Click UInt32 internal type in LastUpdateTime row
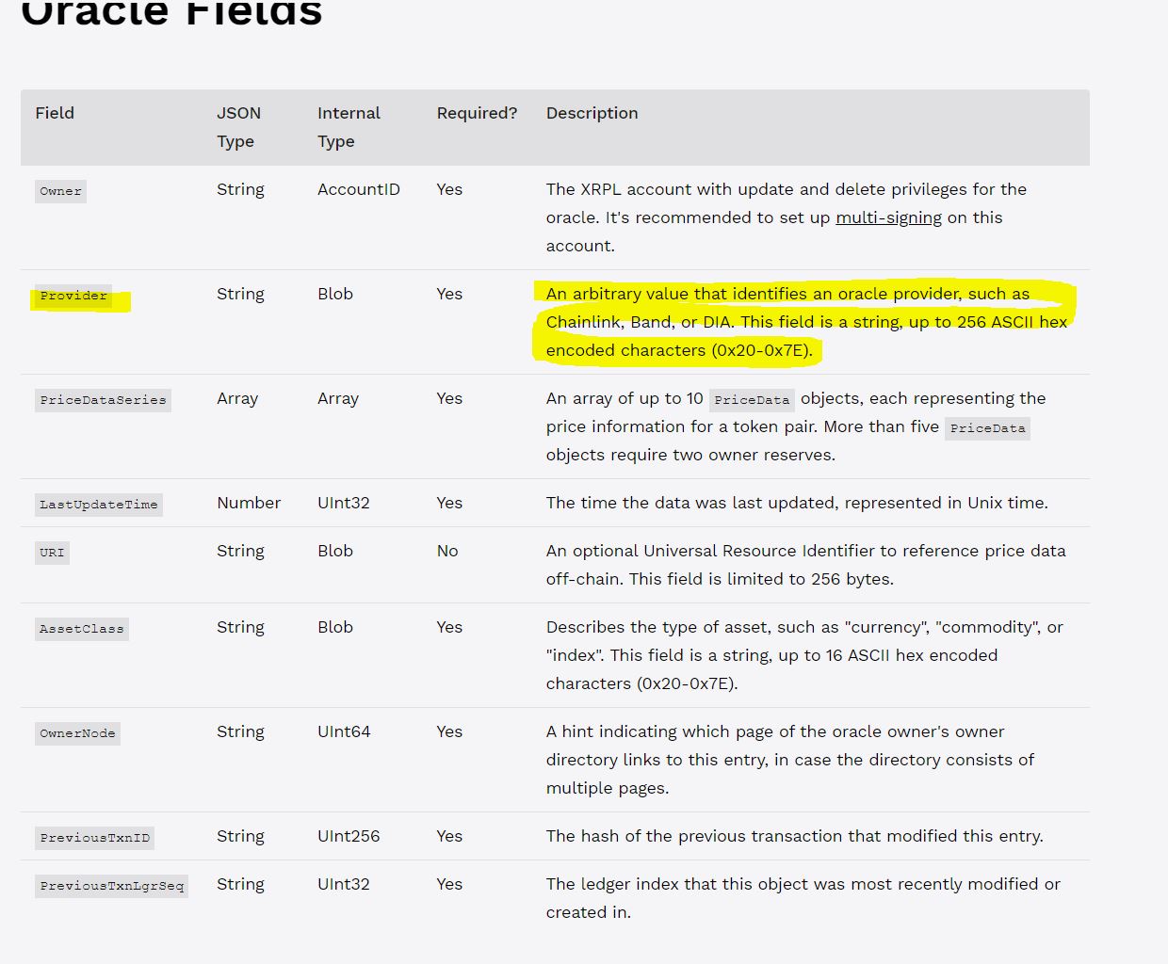 coord(344,503)
